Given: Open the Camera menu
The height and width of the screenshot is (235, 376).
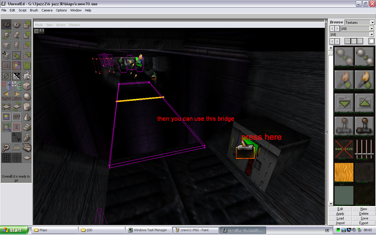Looking at the screenshot, I should tap(47, 10).
